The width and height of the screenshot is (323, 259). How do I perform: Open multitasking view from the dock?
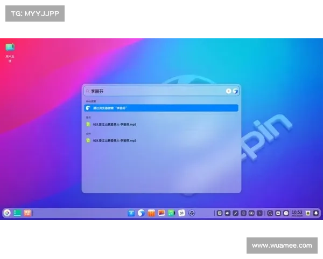[17, 213]
